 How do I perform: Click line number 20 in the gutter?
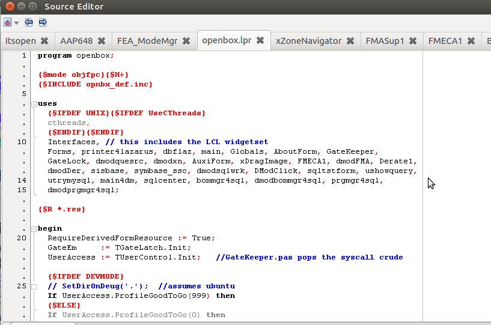pos(22,238)
